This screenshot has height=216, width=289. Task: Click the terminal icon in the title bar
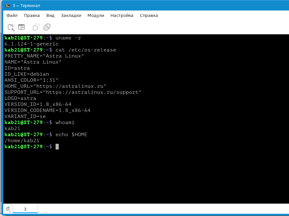[x=7, y=6]
